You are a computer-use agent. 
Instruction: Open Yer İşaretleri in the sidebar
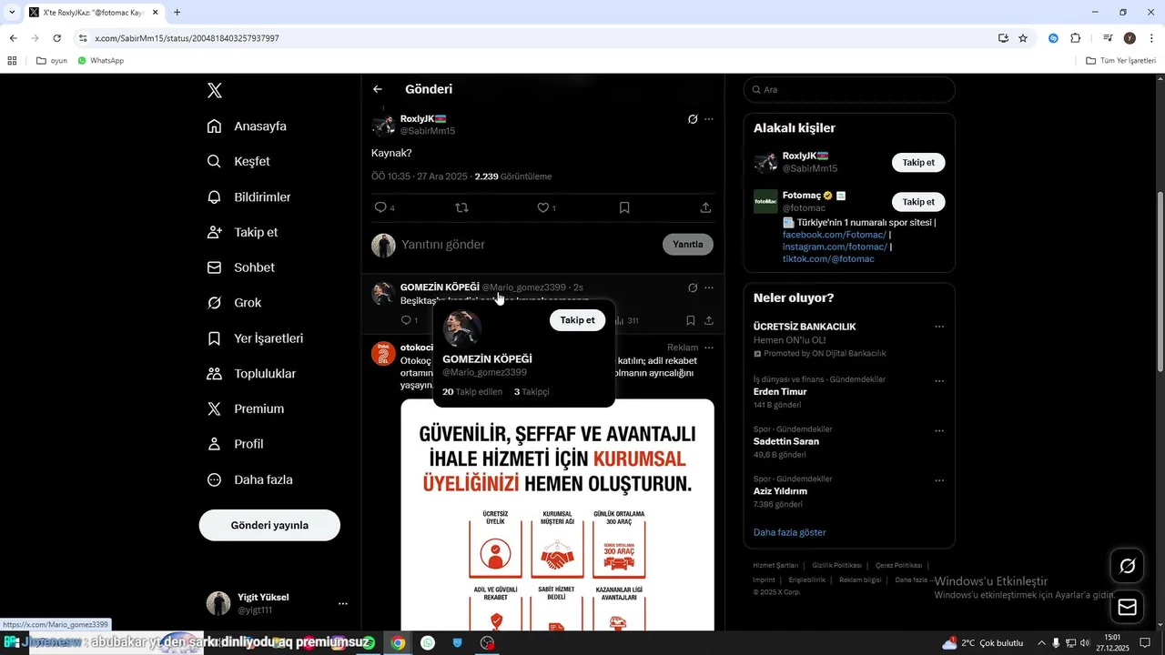pos(255,338)
